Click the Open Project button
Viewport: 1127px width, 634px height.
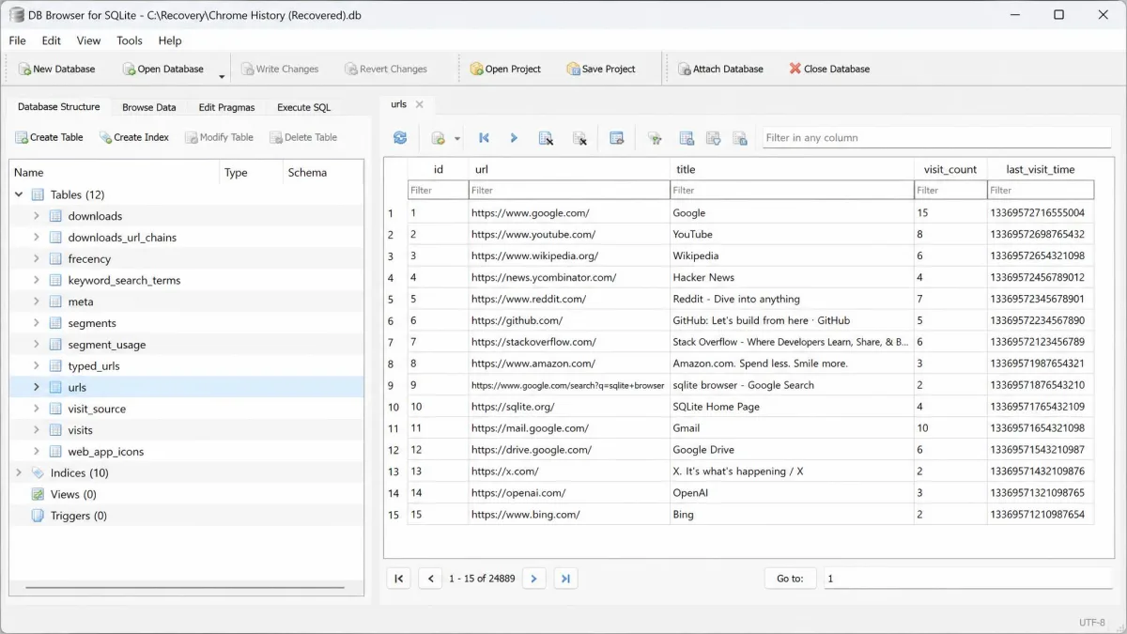click(x=505, y=69)
